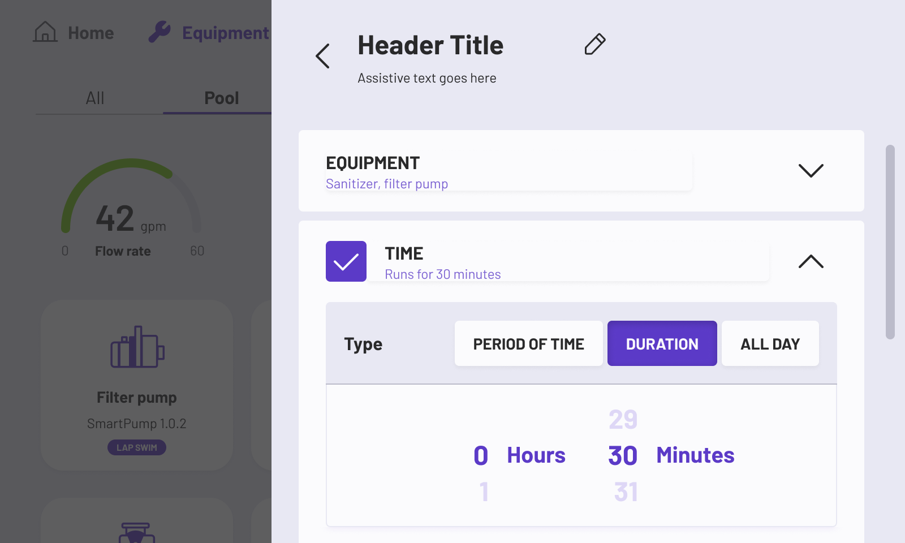Click 'Assistive text goes here'
Image resolution: width=905 pixels, height=543 pixels.
427,78
